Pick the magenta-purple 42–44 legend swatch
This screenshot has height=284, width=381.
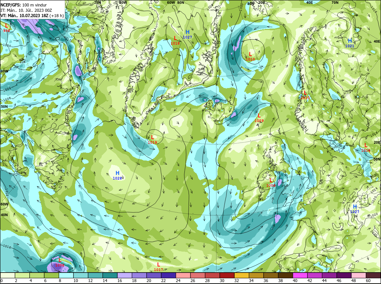[315, 275]
